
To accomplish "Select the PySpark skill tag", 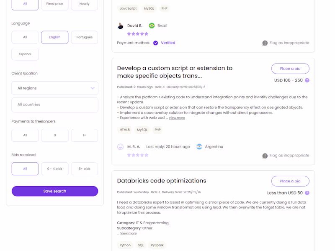I will coord(158,245).
